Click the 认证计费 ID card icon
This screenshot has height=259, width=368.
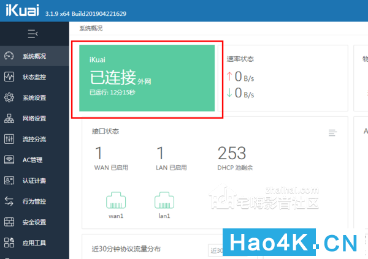9,181
